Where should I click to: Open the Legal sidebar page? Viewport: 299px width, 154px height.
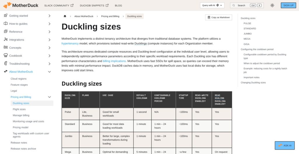click(x=14, y=91)
